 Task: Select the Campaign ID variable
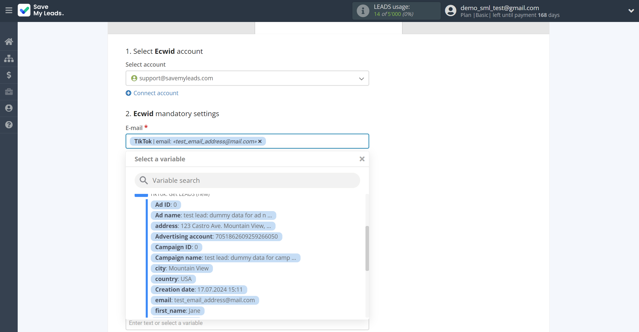[x=176, y=247]
